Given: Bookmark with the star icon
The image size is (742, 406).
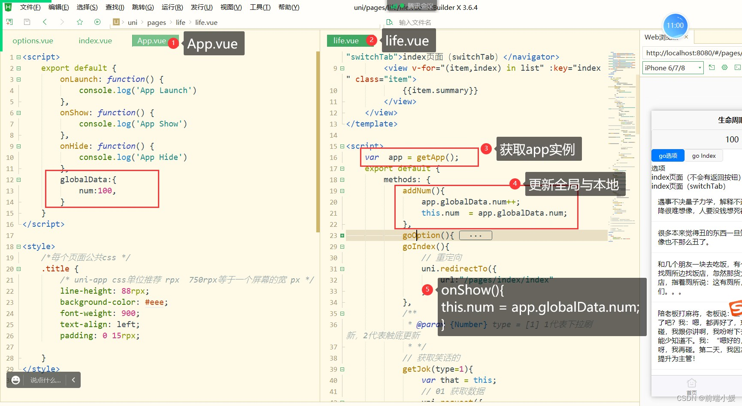Looking at the screenshot, I should [80, 22].
